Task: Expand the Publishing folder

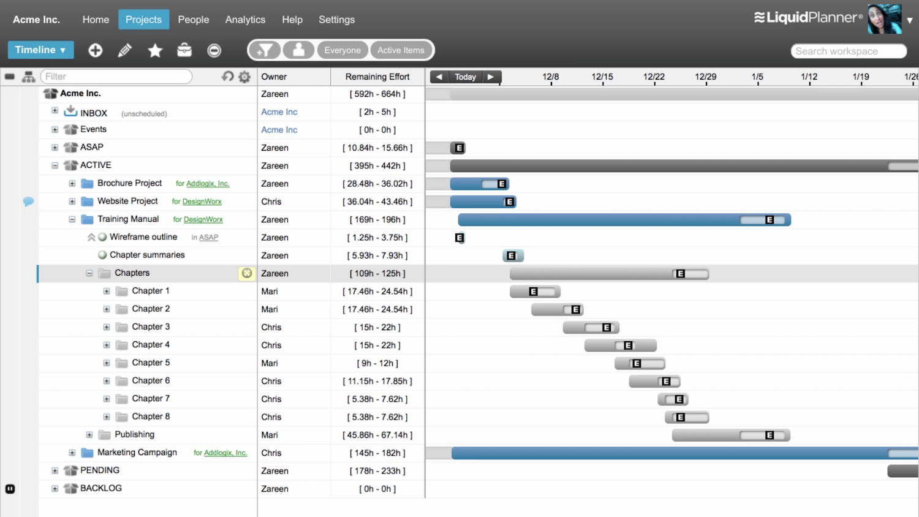Action: [89, 434]
